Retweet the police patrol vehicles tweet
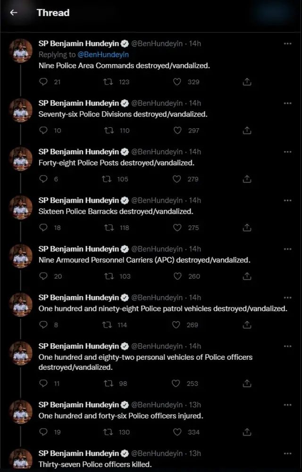This screenshot has width=302, height=472. pos(108,325)
